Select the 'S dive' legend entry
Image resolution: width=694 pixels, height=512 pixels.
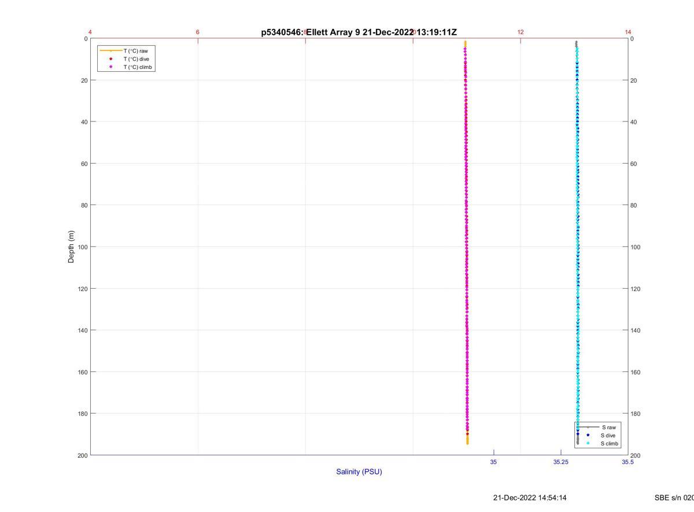(x=608, y=435)
